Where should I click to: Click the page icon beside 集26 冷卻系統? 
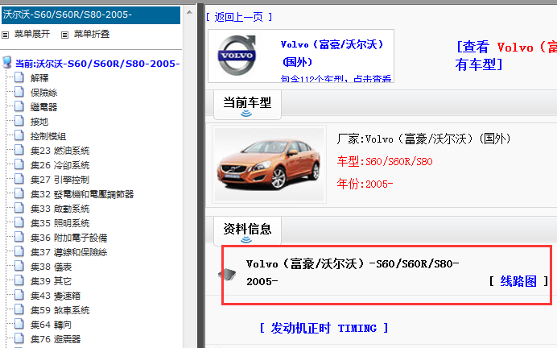(x=19, y=164)
